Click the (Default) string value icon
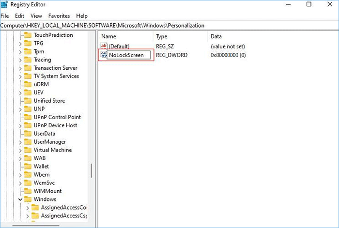 point(103,46)
